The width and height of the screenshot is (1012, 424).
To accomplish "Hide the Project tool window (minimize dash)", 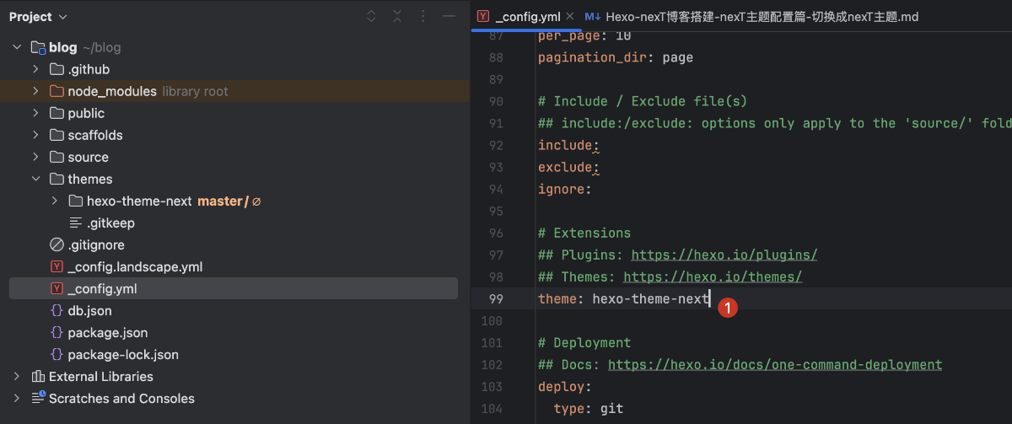I will [x=449, y=17].
